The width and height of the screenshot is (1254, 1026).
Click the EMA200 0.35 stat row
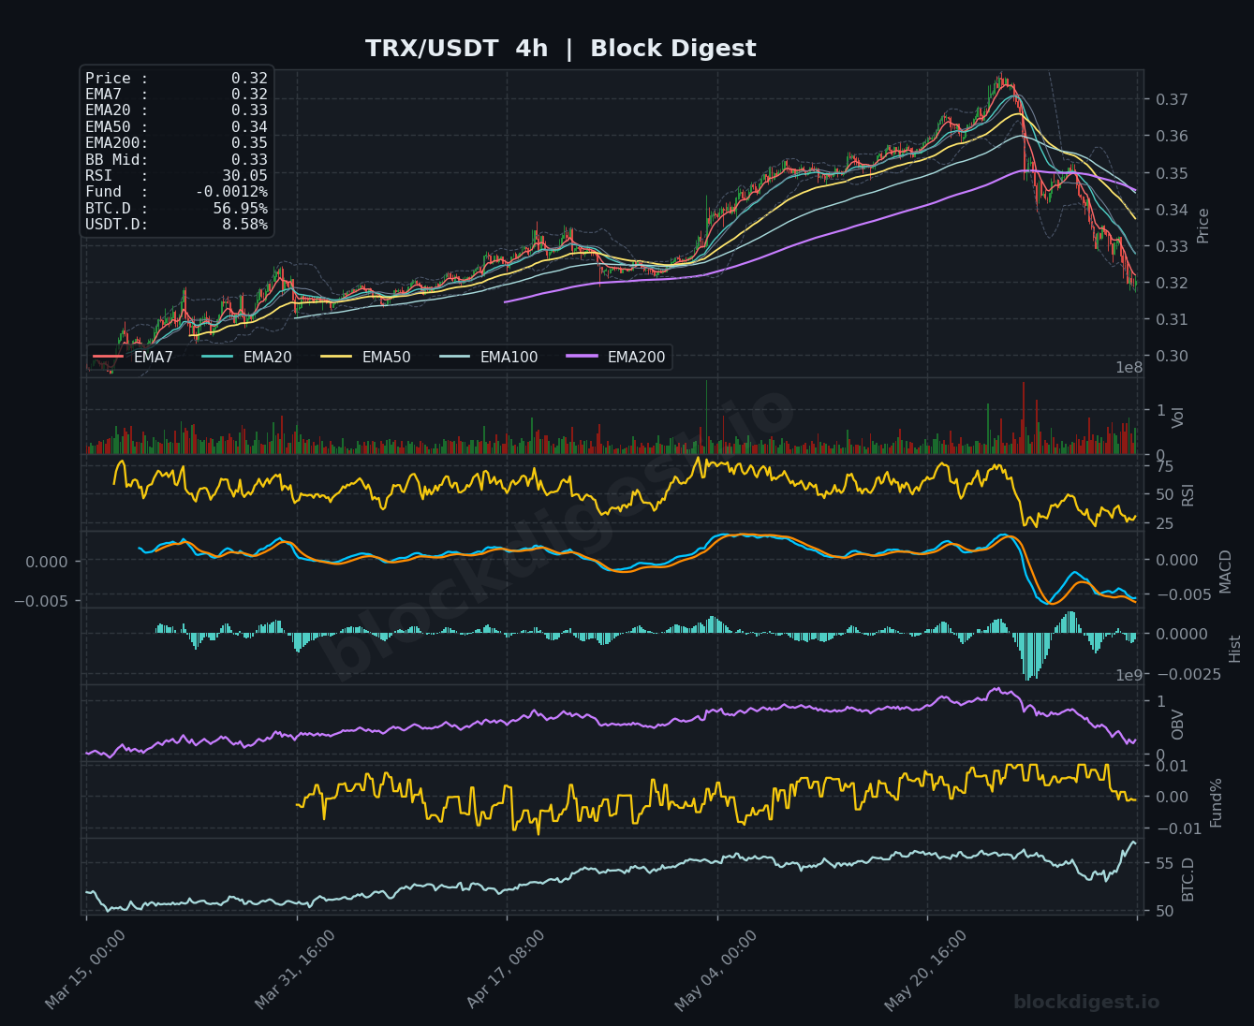coord(176,143)
